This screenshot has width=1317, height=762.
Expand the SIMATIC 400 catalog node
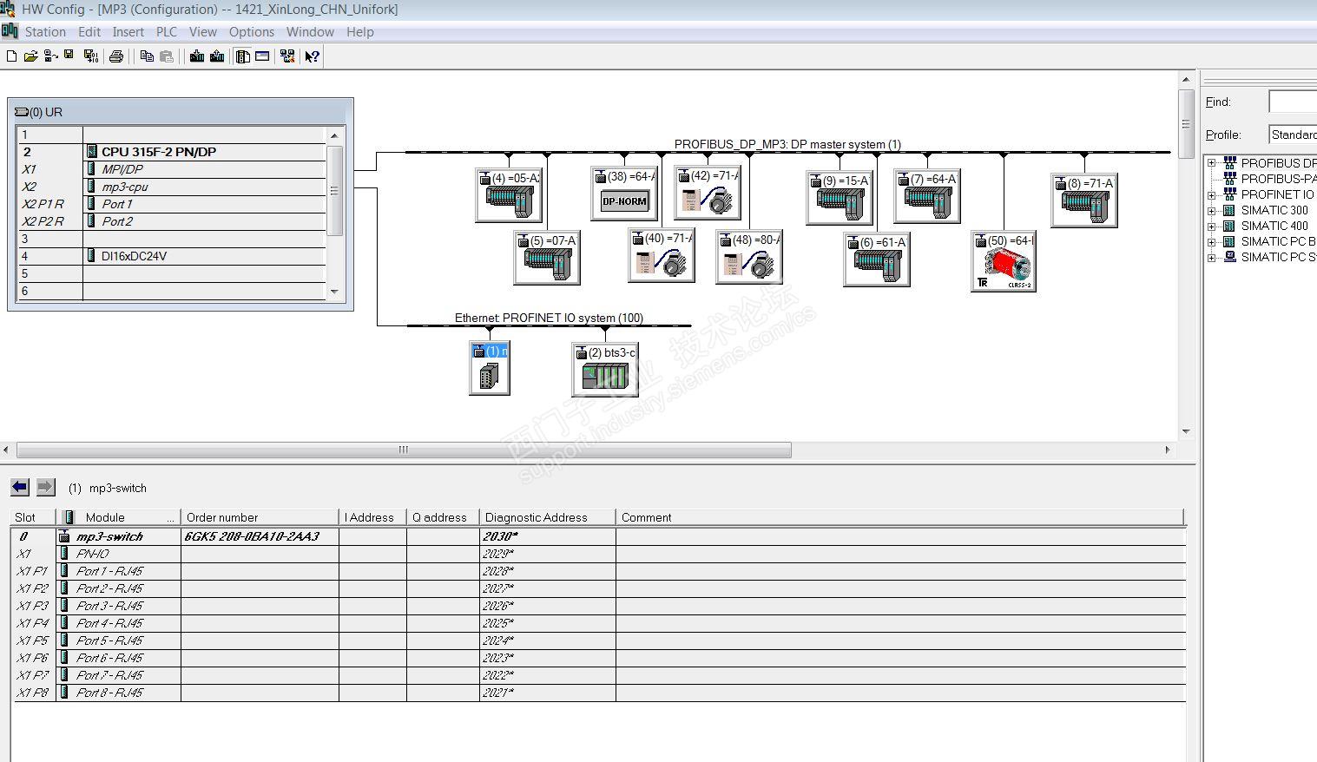(x=1212, y=226)
